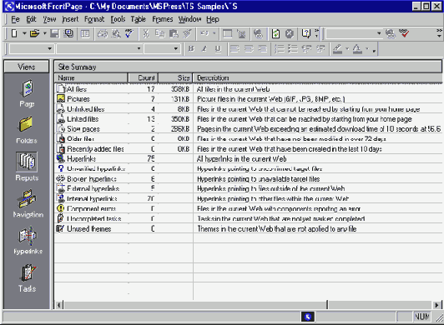Switch to the Folders view

click(x=27, y=130)
